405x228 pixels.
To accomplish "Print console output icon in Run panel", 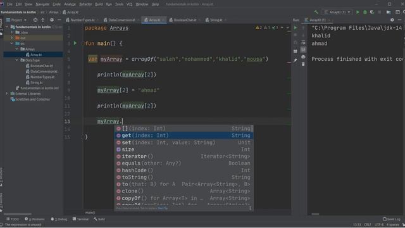I will coord(303,57).
